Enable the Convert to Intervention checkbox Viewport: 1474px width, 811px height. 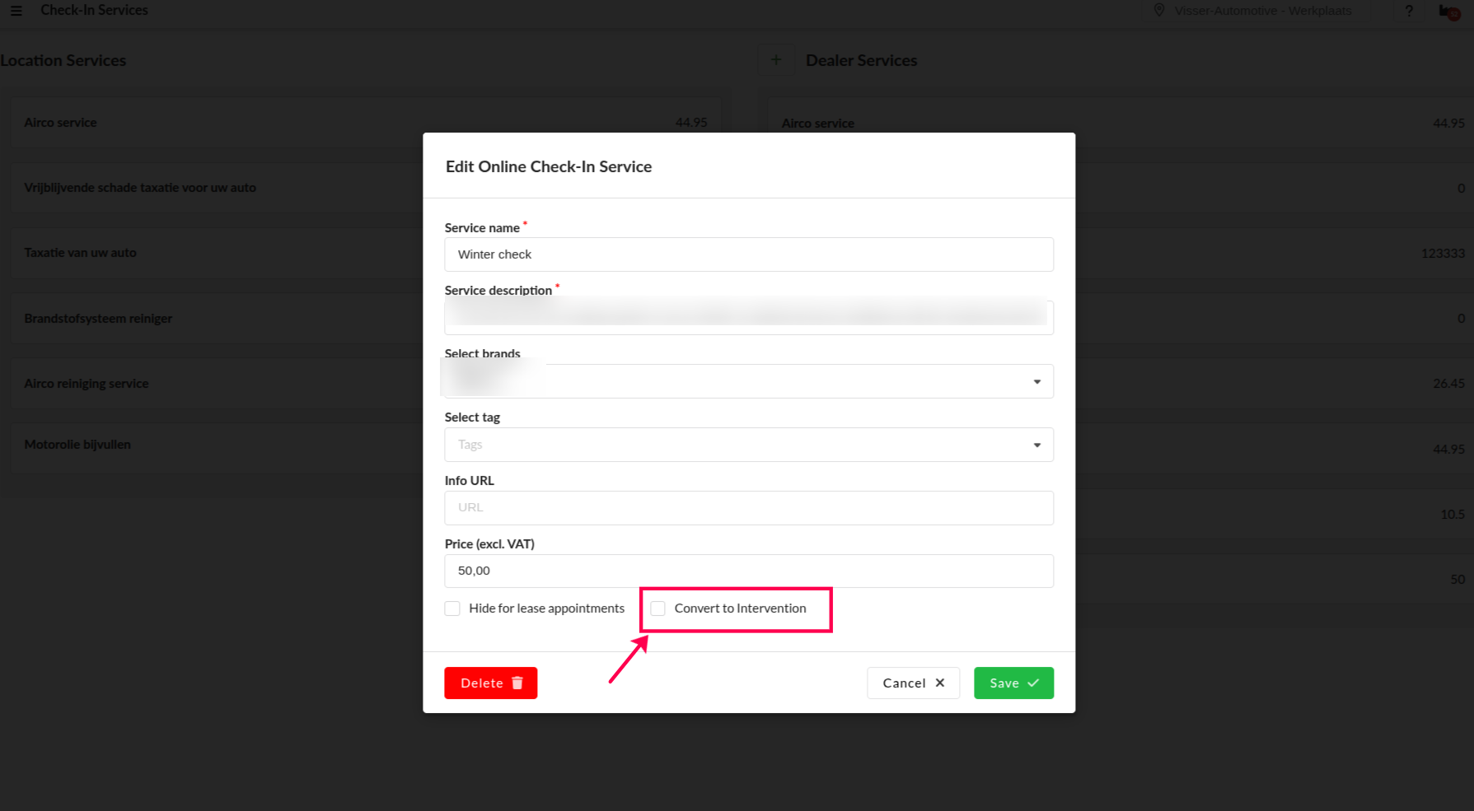pos(657,608)
